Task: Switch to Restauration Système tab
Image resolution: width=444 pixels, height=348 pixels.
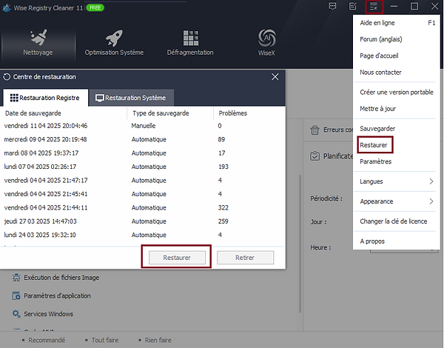Action: (131, 98)
